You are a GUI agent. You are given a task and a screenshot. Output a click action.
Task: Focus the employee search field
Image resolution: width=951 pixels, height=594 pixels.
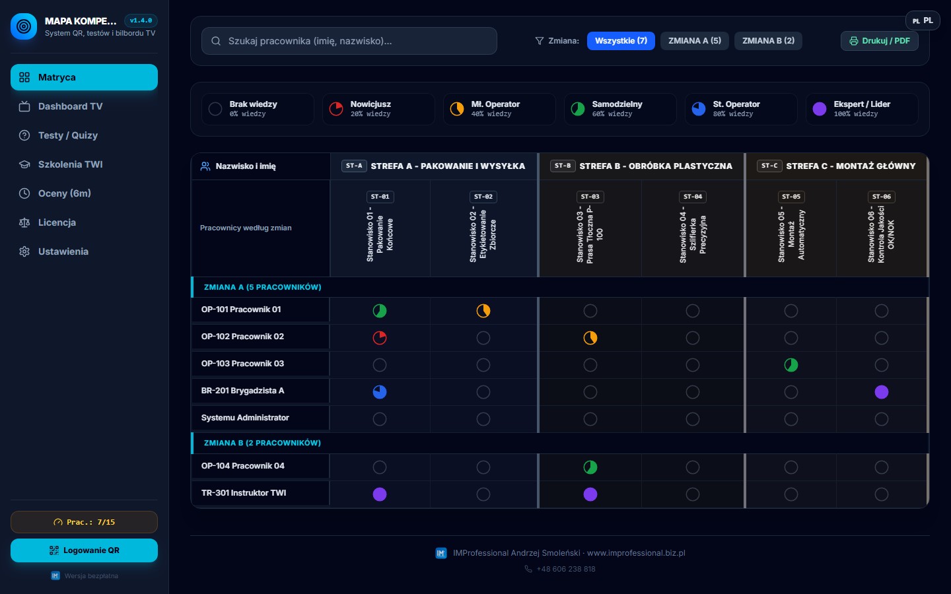(x=349, y=41)
